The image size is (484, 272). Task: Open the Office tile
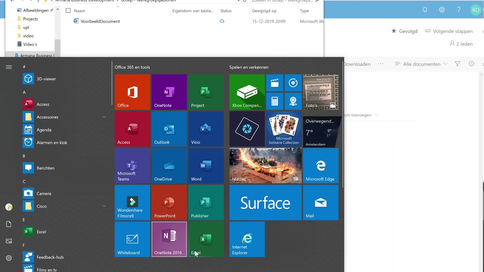coord(132,92)
